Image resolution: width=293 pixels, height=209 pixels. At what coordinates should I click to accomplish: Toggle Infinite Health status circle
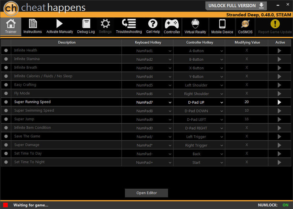pyautogui.click(x=6, y=50)
